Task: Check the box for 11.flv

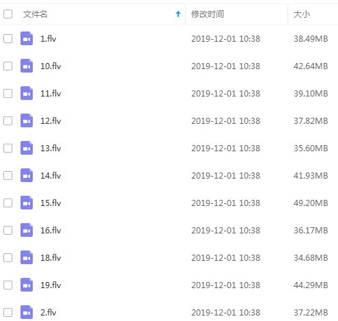Action: coord(8,94)
